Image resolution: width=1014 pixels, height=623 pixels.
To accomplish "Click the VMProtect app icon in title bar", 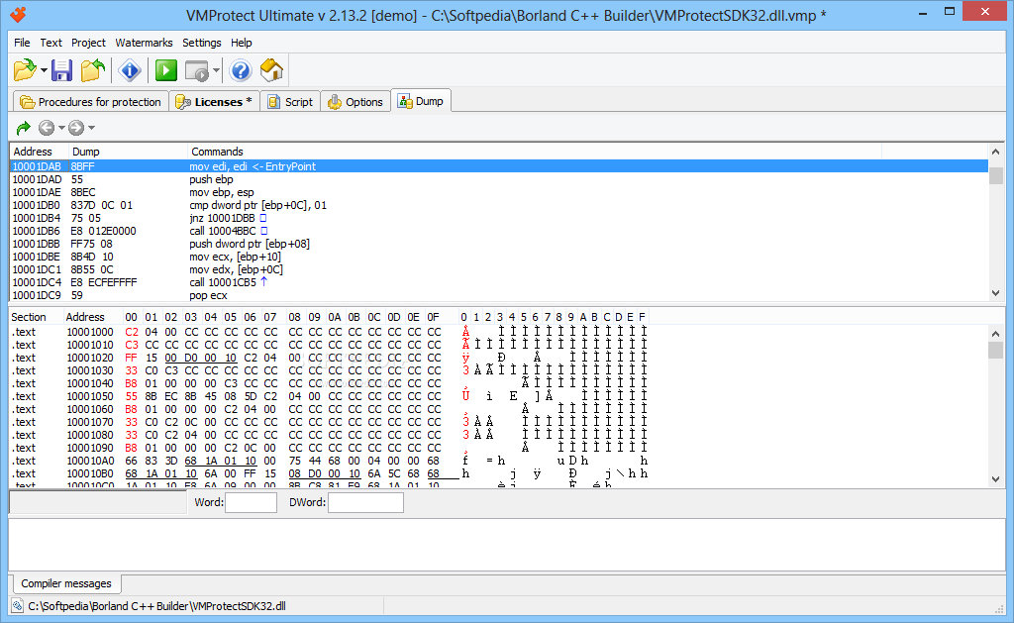I will 18,14.
